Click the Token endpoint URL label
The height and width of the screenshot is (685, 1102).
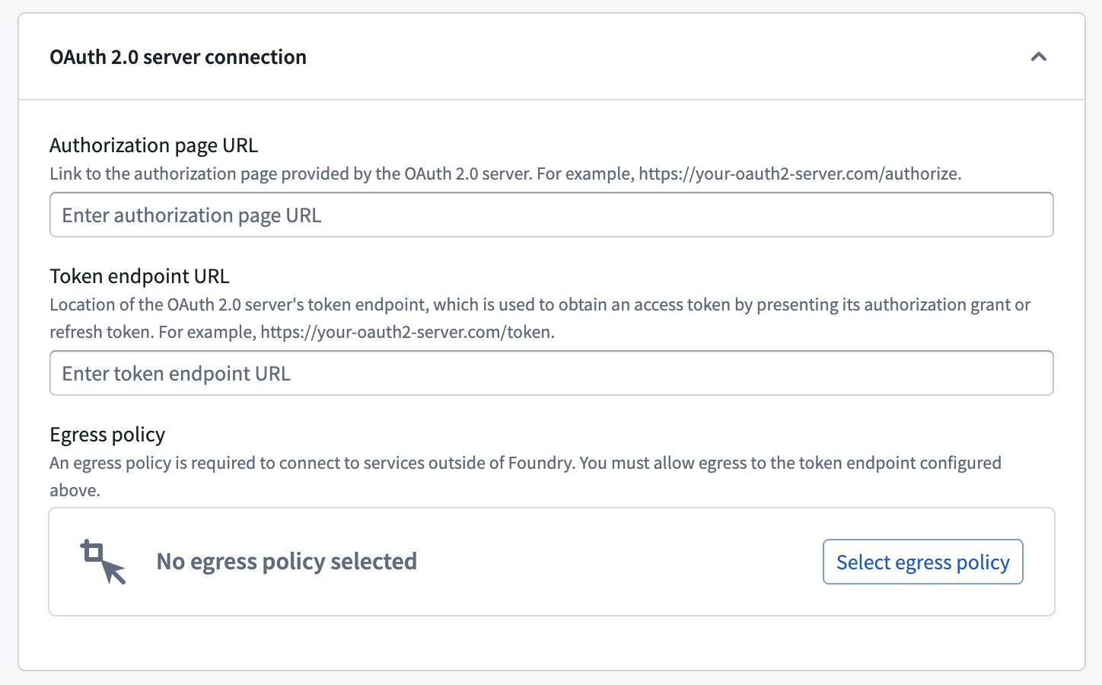(139, 276)
